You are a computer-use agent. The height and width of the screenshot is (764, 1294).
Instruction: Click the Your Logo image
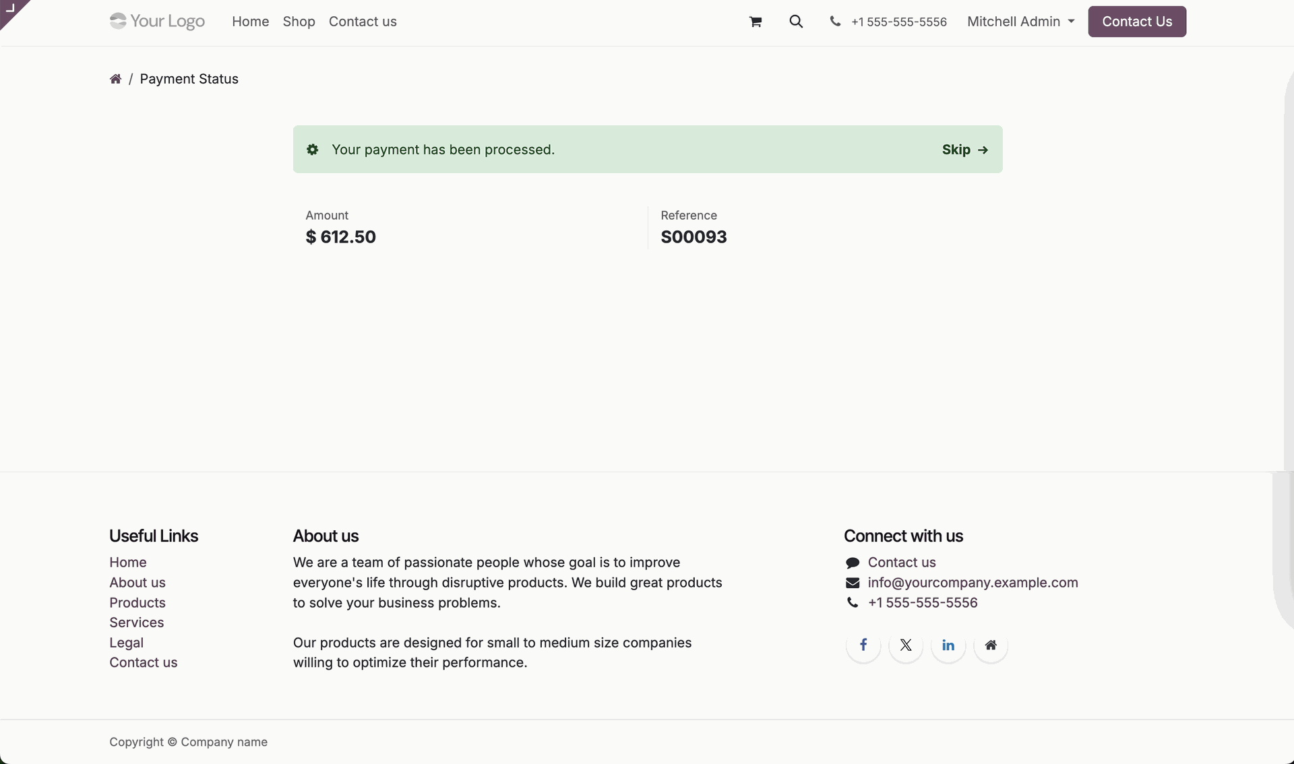pos(157,22)
